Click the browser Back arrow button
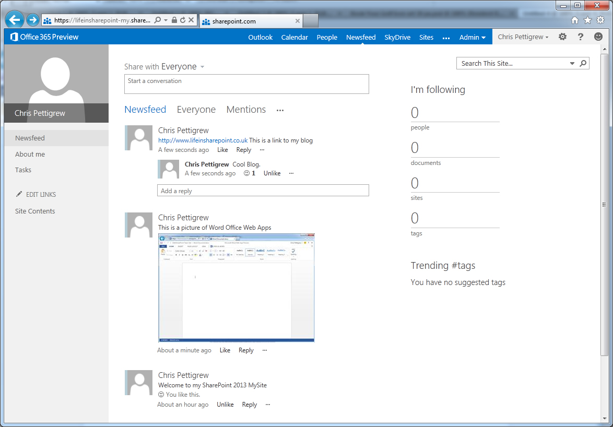Image resolution: width=613 pixels, height=427 pixels. 15,19
